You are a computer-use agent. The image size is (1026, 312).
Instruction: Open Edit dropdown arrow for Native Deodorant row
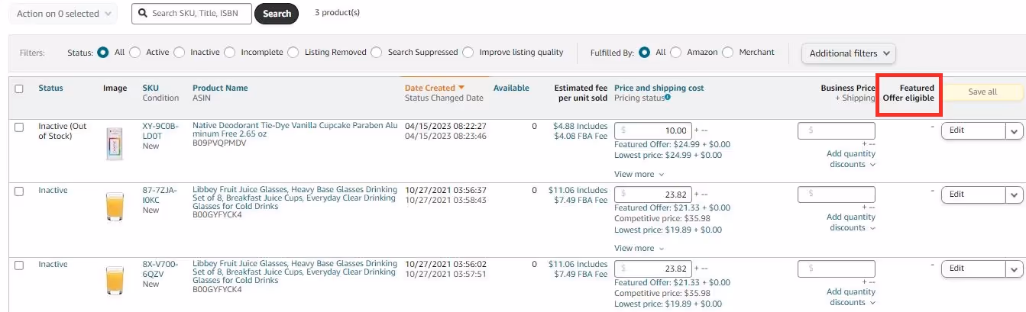(x=1014, y=130)
